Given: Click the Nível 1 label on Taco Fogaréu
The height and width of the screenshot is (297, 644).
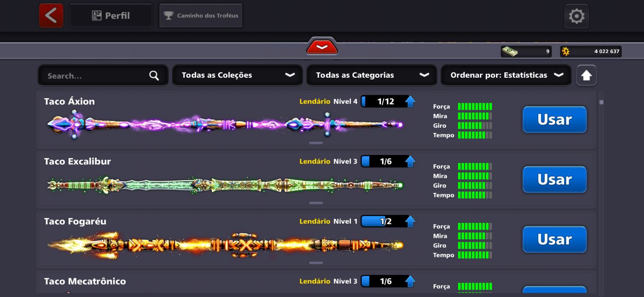Looking at the screenshot, I should pos(345,221).
